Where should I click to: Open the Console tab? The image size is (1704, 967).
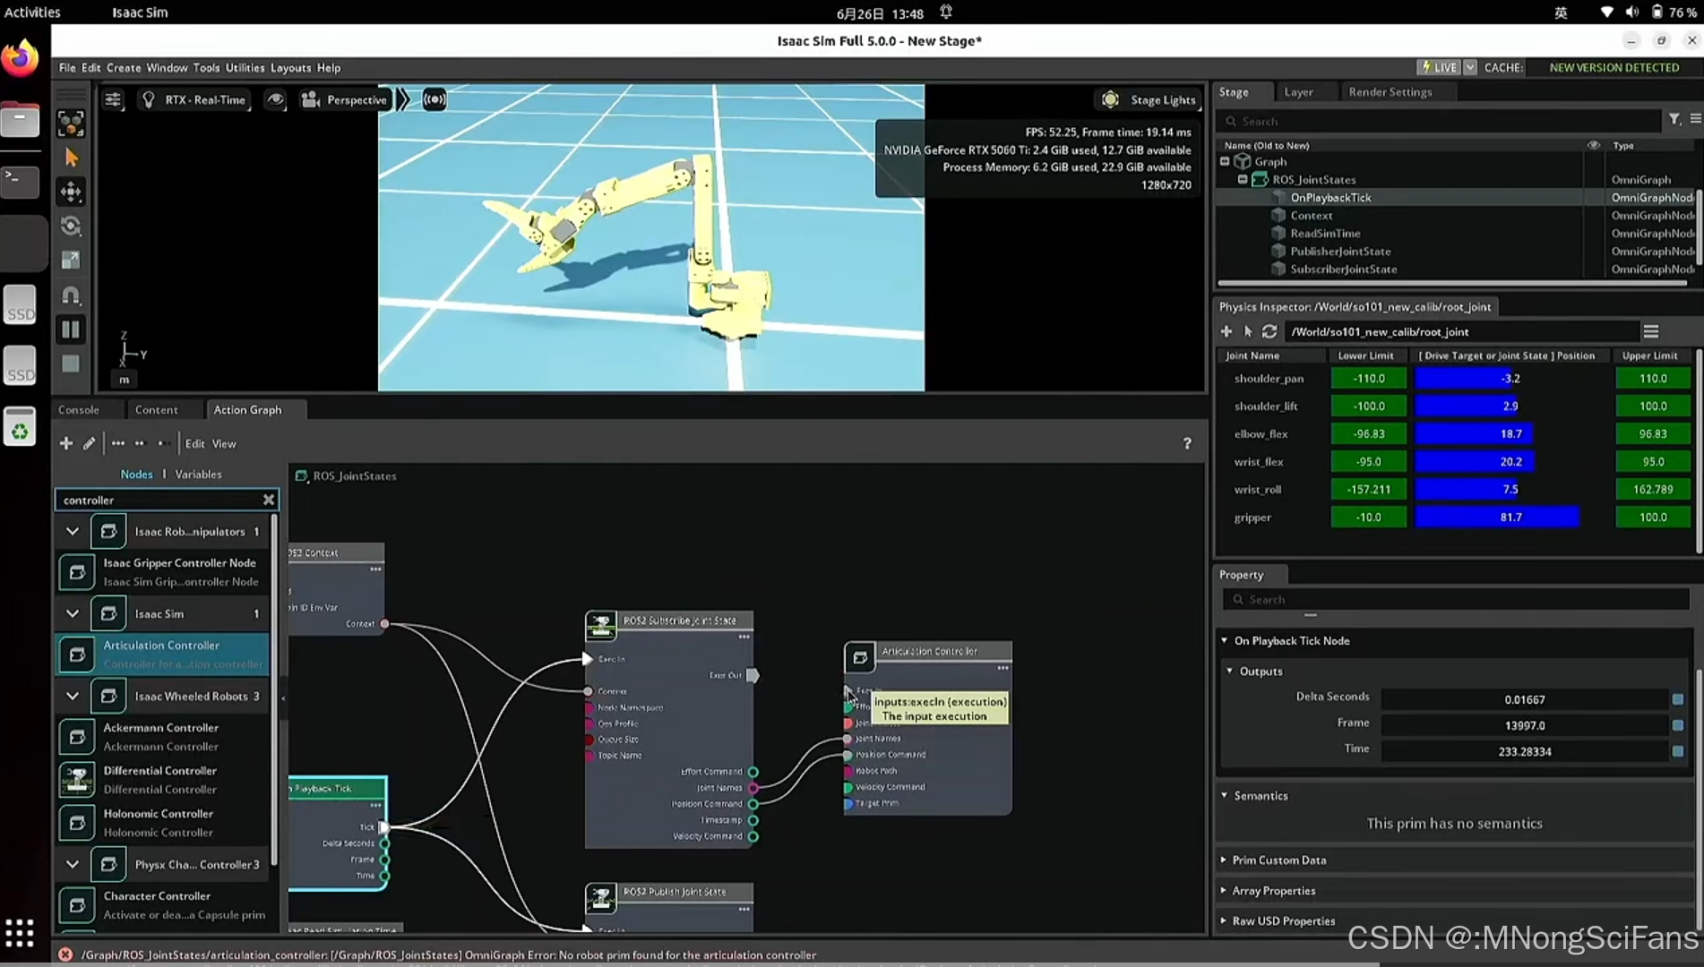79,410
